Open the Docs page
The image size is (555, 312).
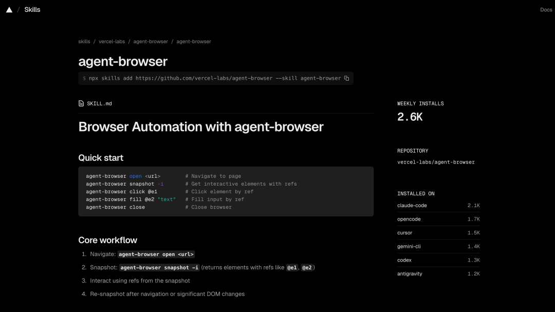(546, 9)
